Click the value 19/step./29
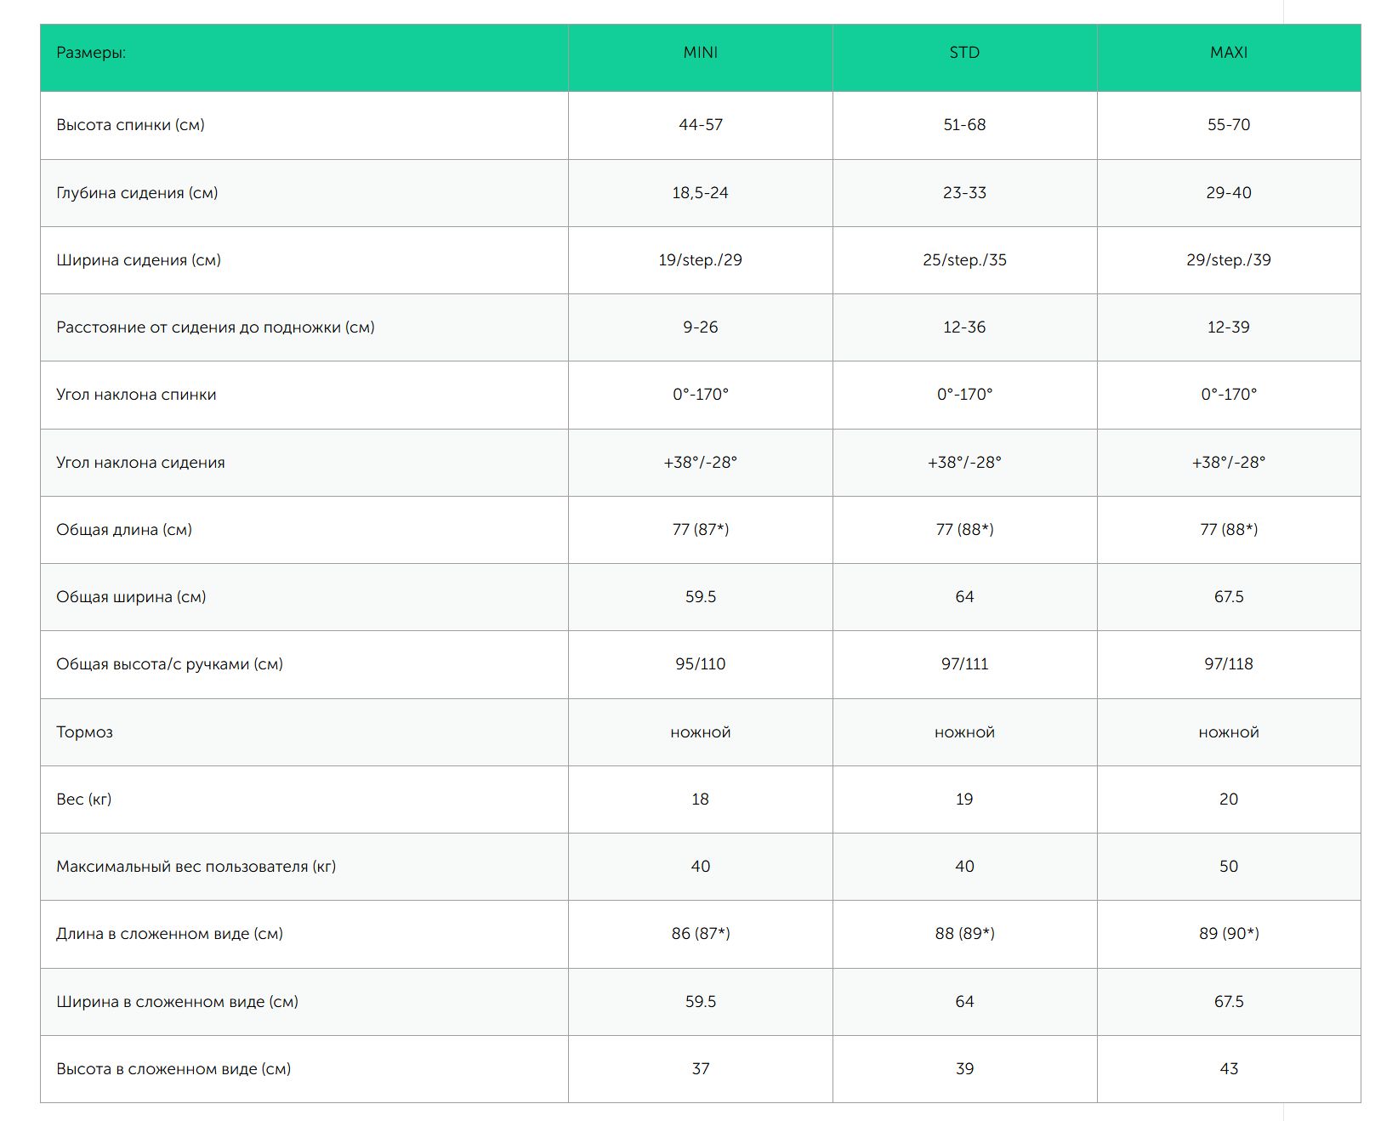The width and height of the screenshot is (1398, 1121). coord(700,260)
